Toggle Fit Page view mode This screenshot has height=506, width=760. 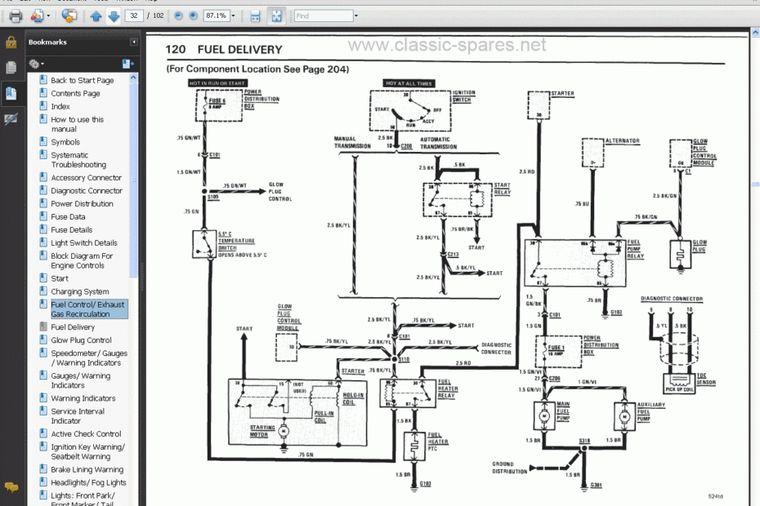pyautogui.click(x=277, y=15)
